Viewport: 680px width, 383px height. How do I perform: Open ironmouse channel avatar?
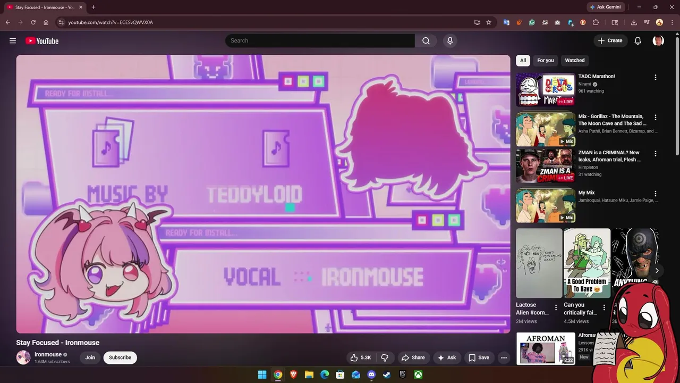pos(23,357)
